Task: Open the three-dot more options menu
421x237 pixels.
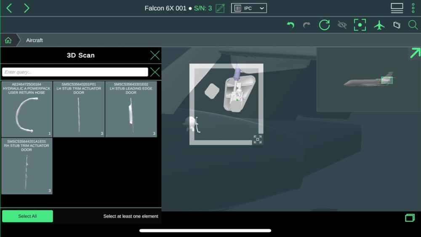Action: coord(413,8)
